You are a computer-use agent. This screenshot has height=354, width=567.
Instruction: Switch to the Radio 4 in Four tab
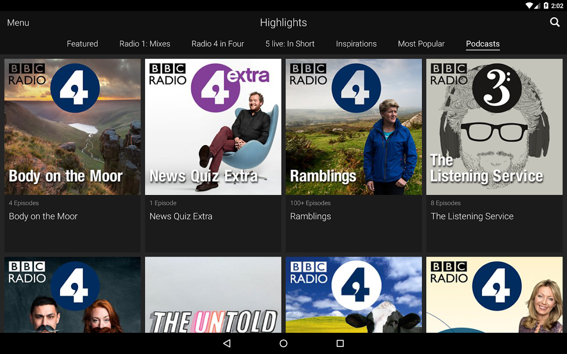(x=218, y=44)
